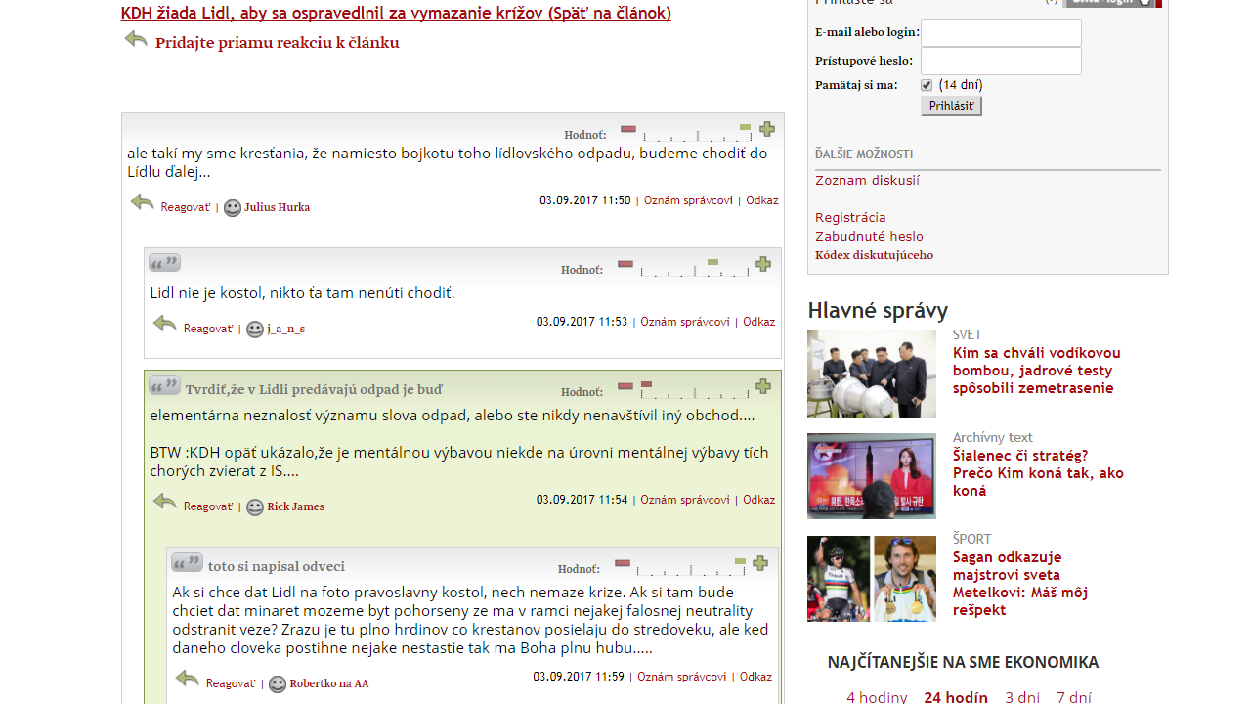Open 'Zoznam diskusií' link
Screen dimensions: 1251x704
[x=867, y=181]
